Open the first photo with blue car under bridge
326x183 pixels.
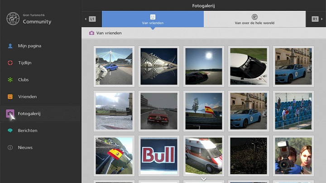coord(114,66)
